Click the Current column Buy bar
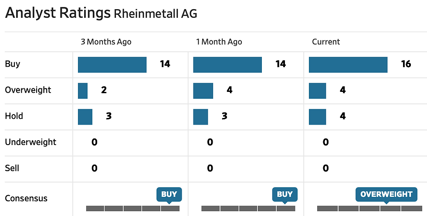Viewport: 427px width, 216px height. pyautogui.click(x=348, y=64)
